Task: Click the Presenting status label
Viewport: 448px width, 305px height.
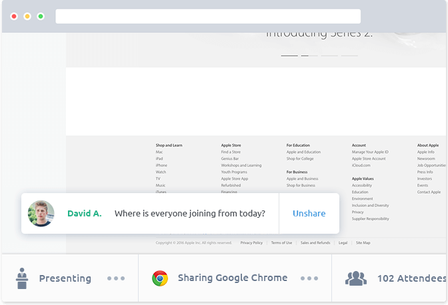Action: pos(65,278)
